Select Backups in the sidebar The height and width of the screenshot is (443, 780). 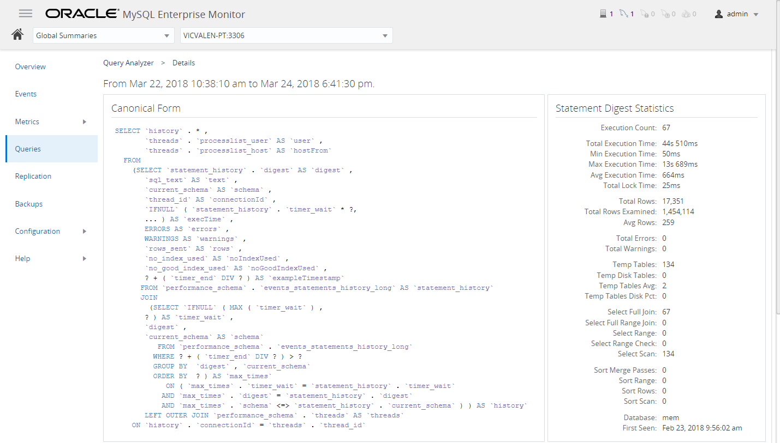[28, 204]
